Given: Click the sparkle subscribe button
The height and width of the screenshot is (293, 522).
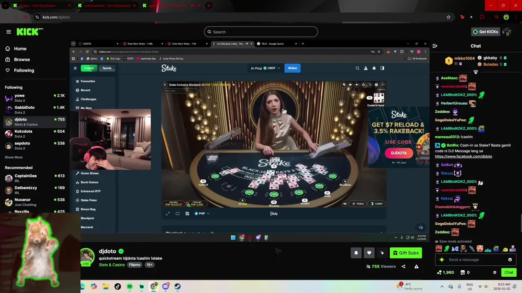Looking at the screenshot, I should tap(382, 253).
